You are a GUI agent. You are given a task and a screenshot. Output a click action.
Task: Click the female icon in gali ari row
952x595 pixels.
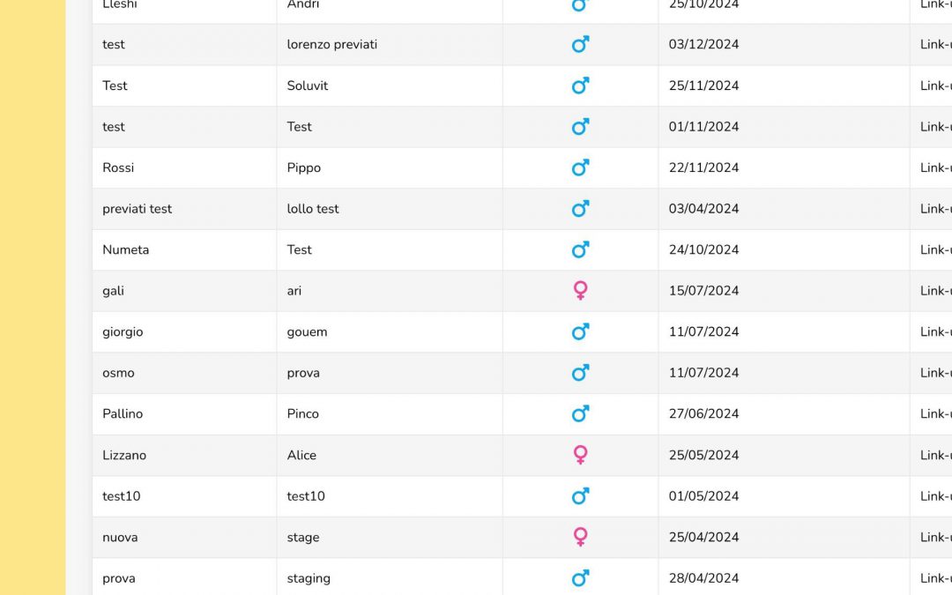tap(580, 290)
